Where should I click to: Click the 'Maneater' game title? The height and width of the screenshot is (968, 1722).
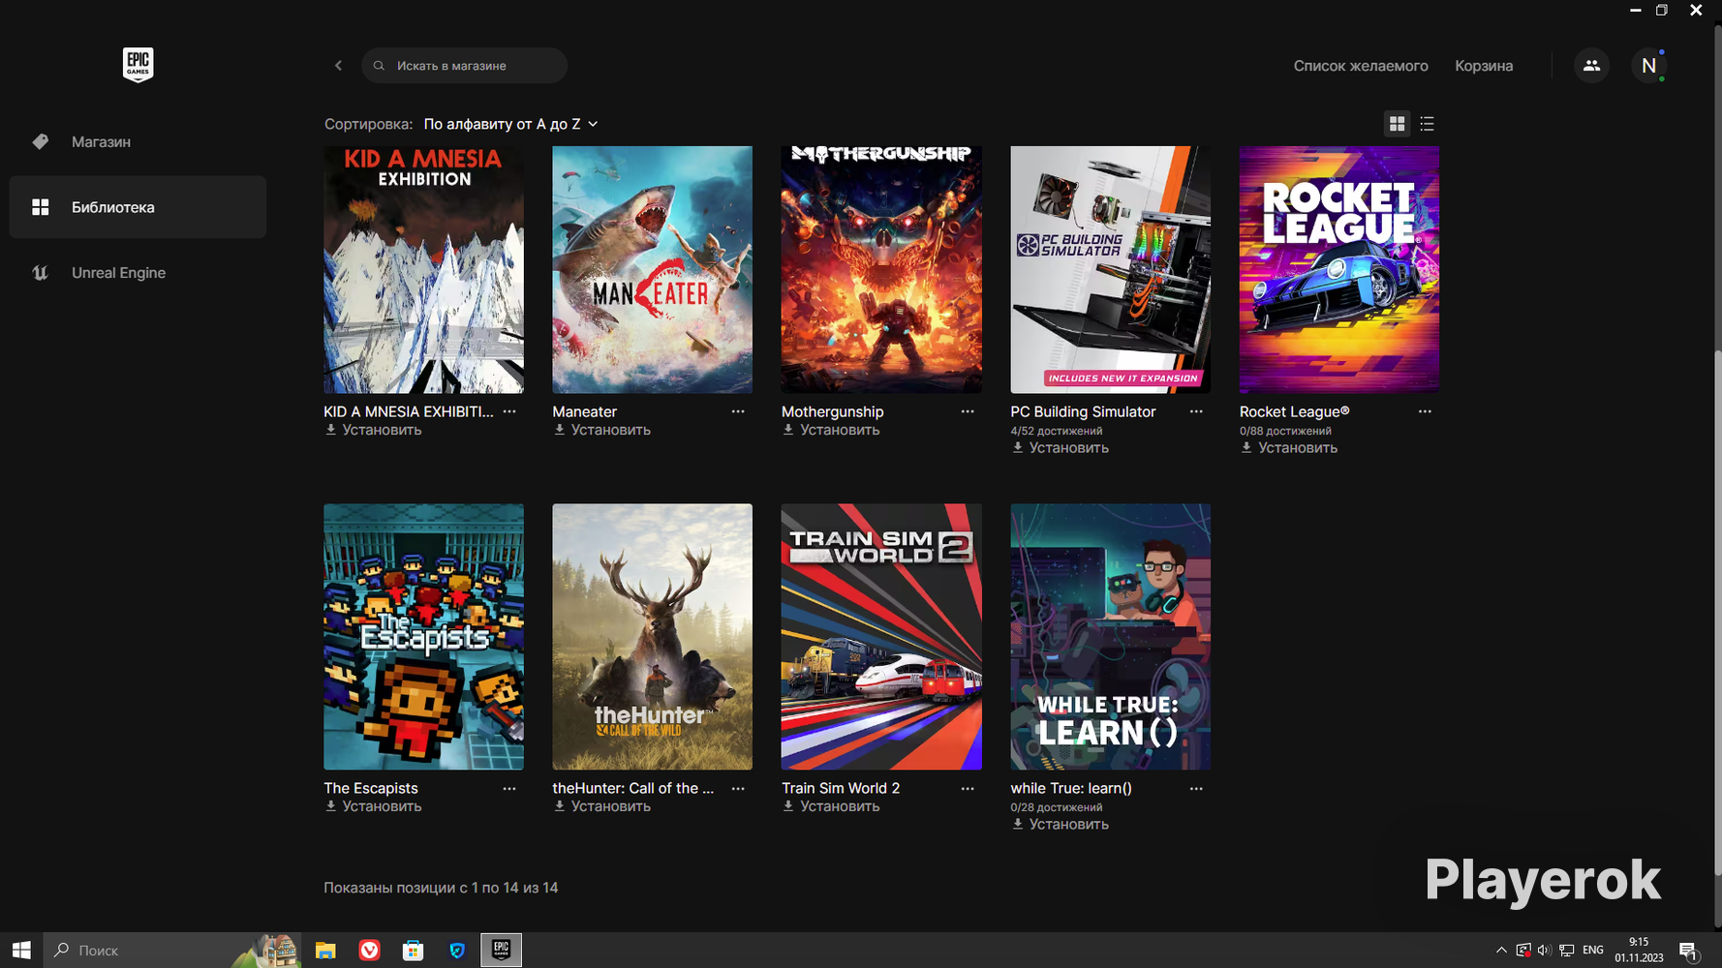584,411
